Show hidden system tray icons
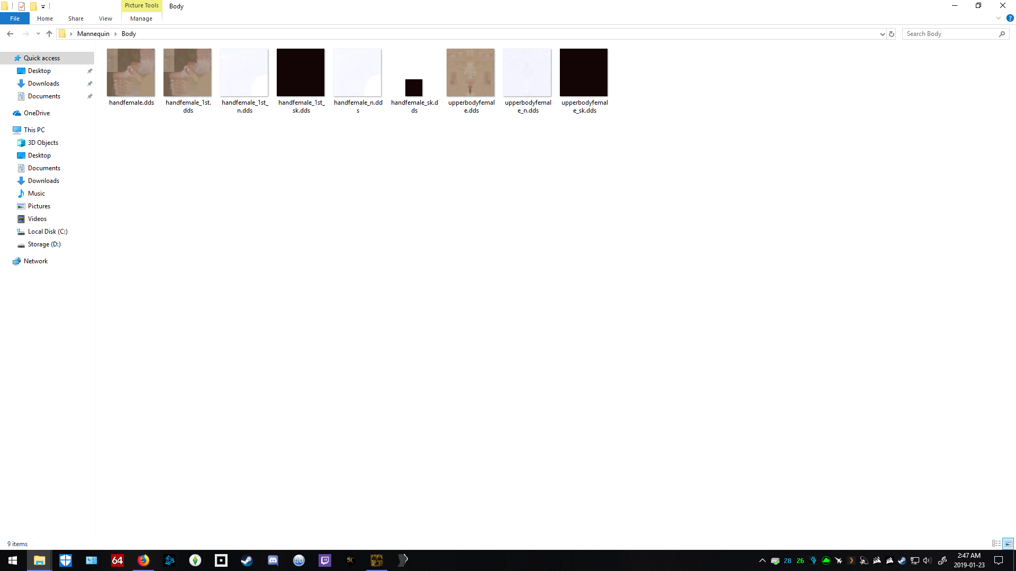This screenshot has height=571, width=1016. pos(763,560)
